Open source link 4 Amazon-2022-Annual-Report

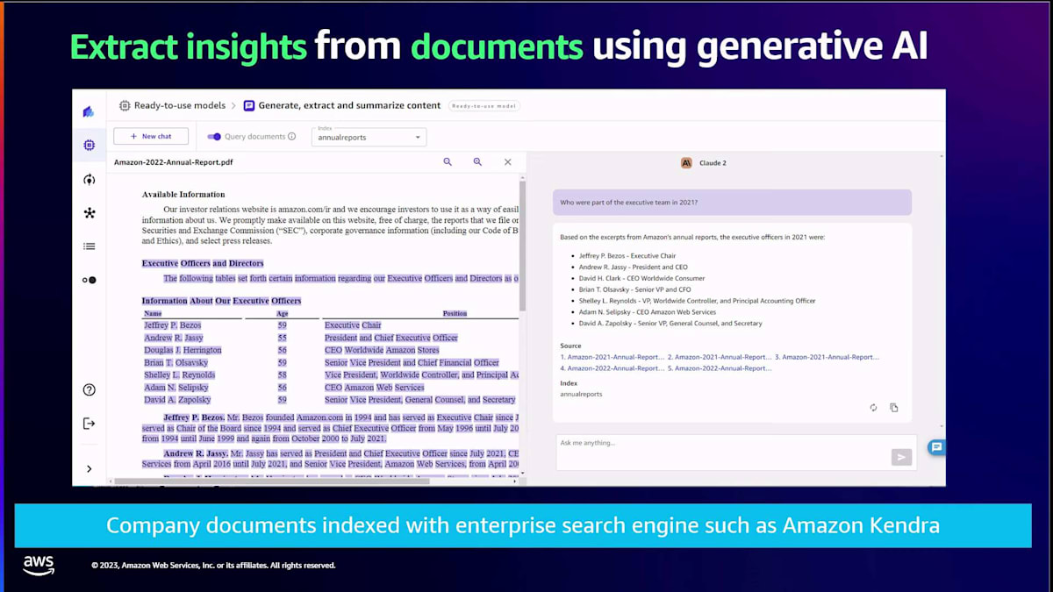(612, 368)
